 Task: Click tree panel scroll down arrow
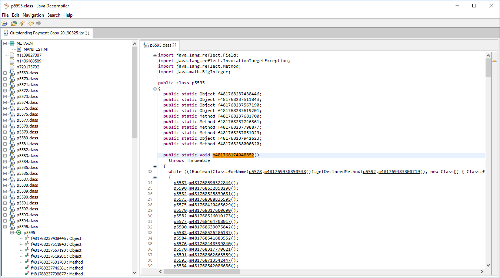click(x=134, y=273)
